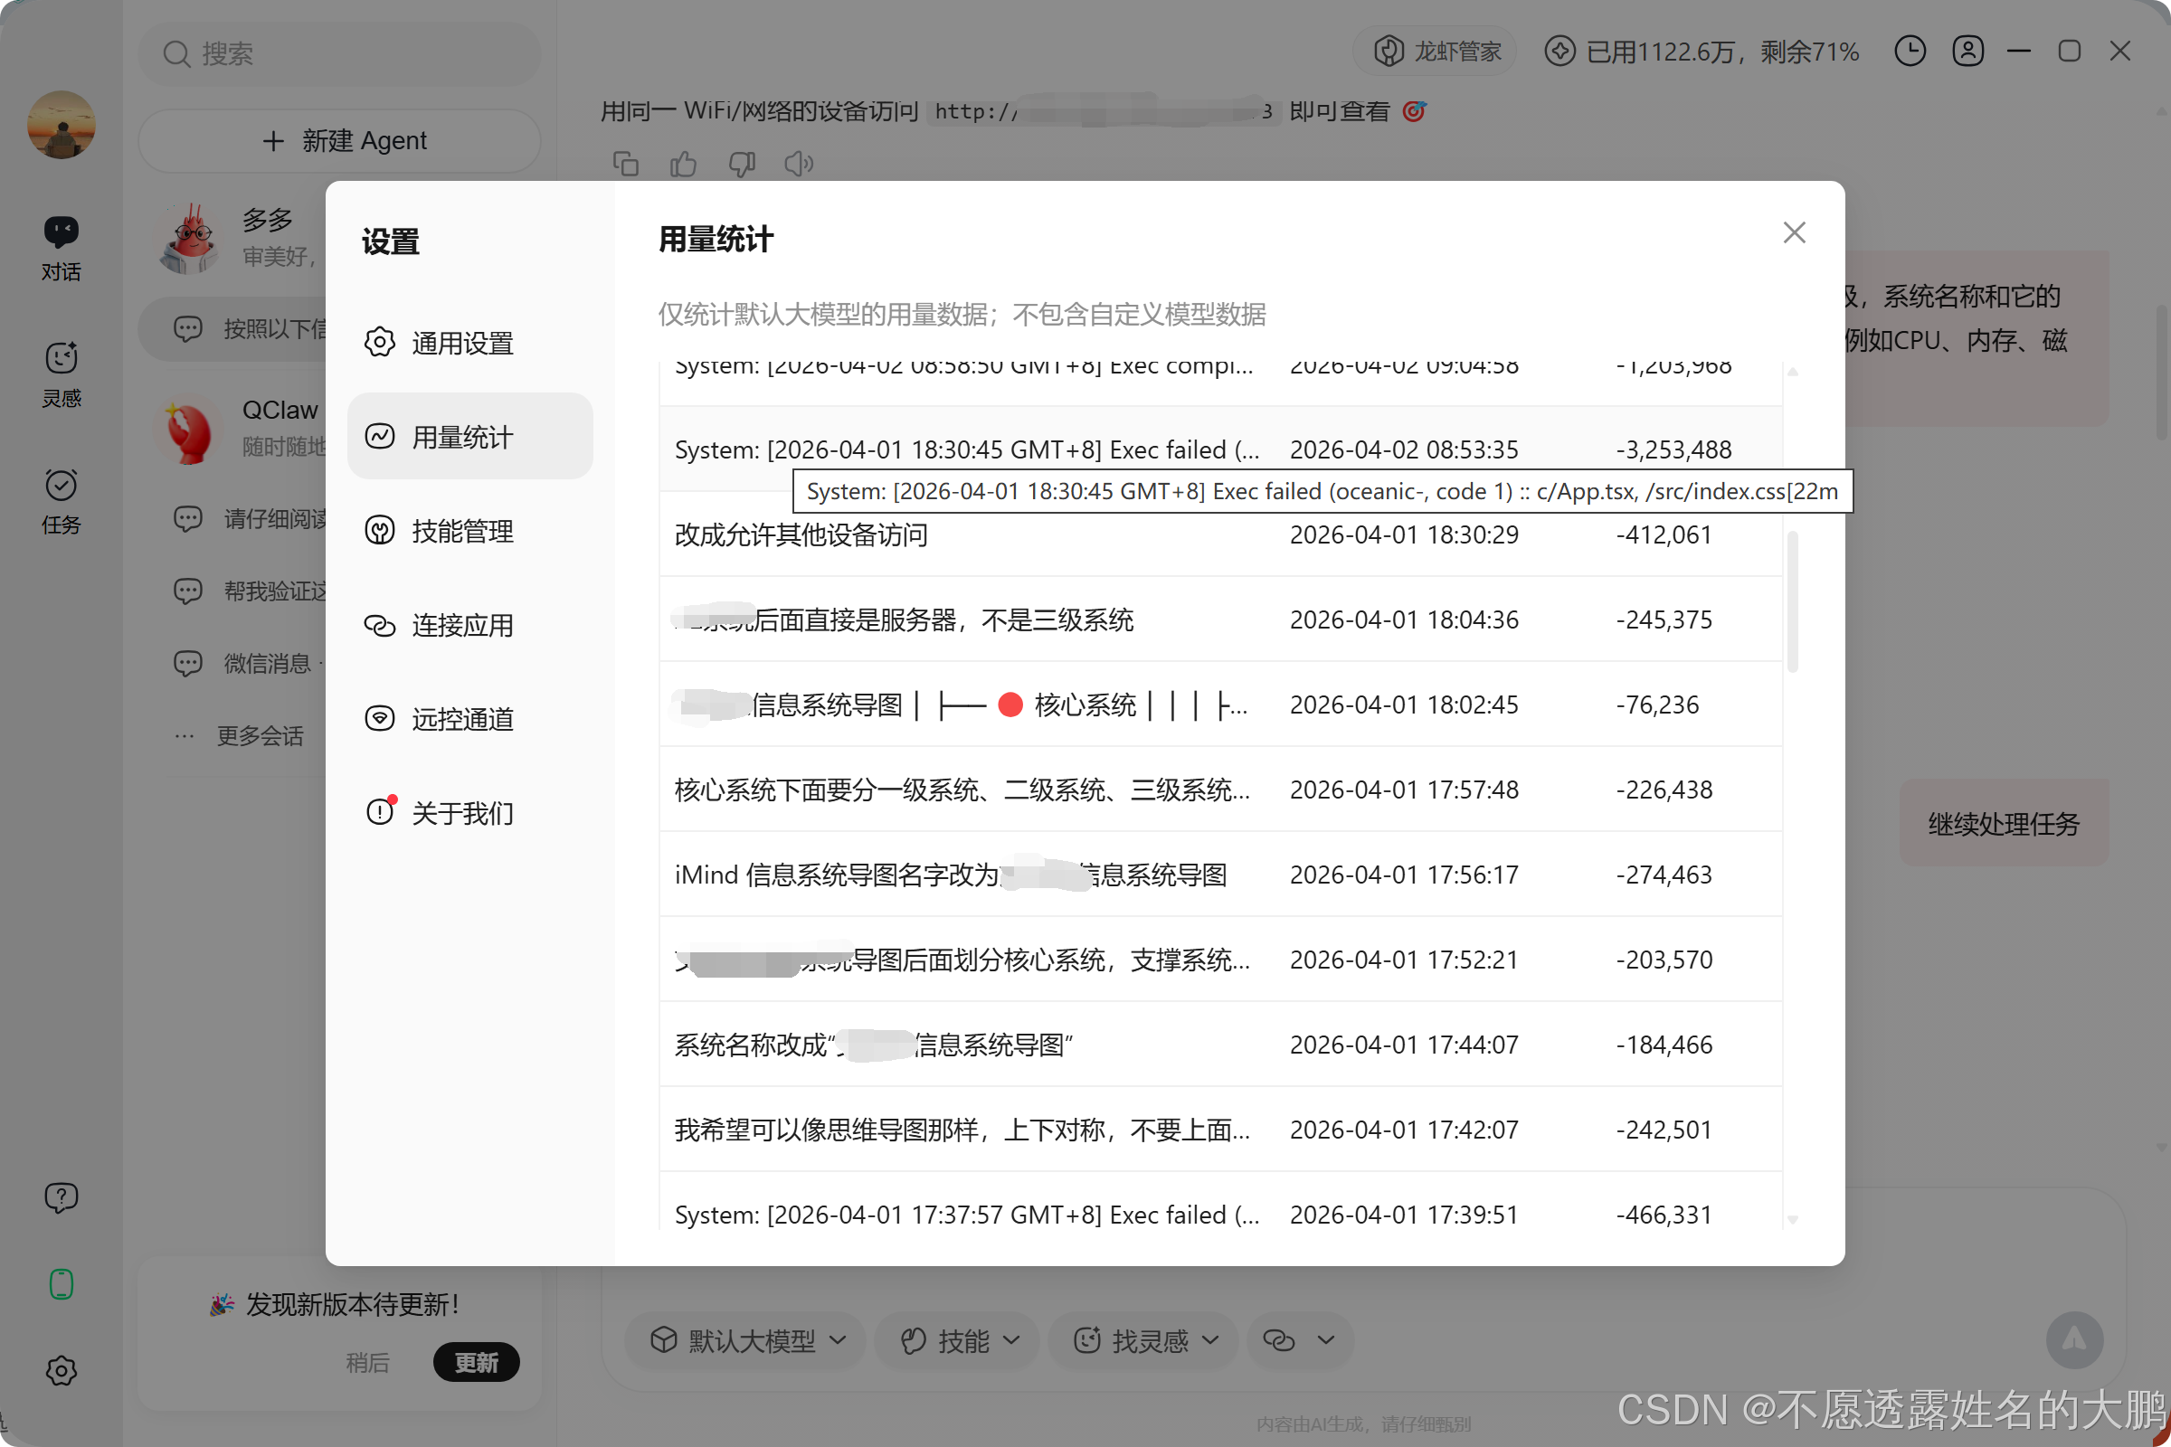2171x1447 pixels.
Task: Click the send arrow button
Action: [x=2074, y=1340]
